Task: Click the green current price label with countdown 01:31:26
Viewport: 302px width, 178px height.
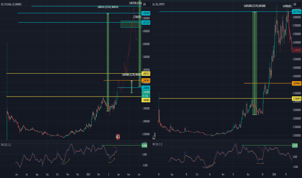Action: coord(146,94)
